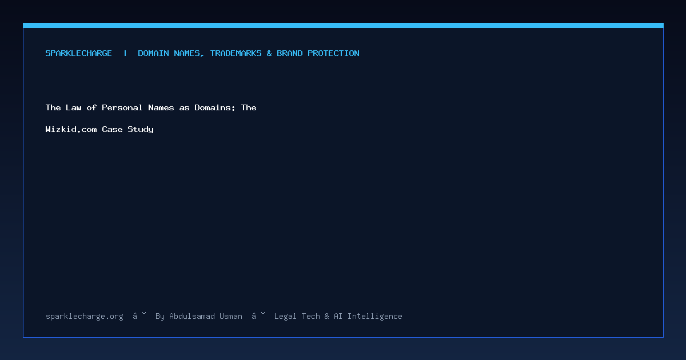686x360 pixels.
Task: Click the 'AI Intelligence' footer text
Action: (x=368, y=316)
